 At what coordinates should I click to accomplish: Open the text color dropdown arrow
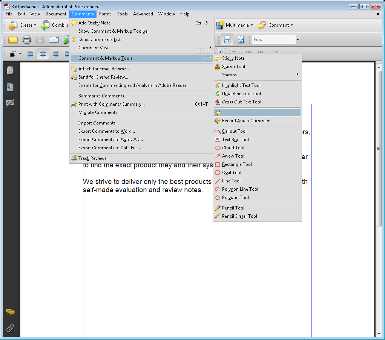20,54
